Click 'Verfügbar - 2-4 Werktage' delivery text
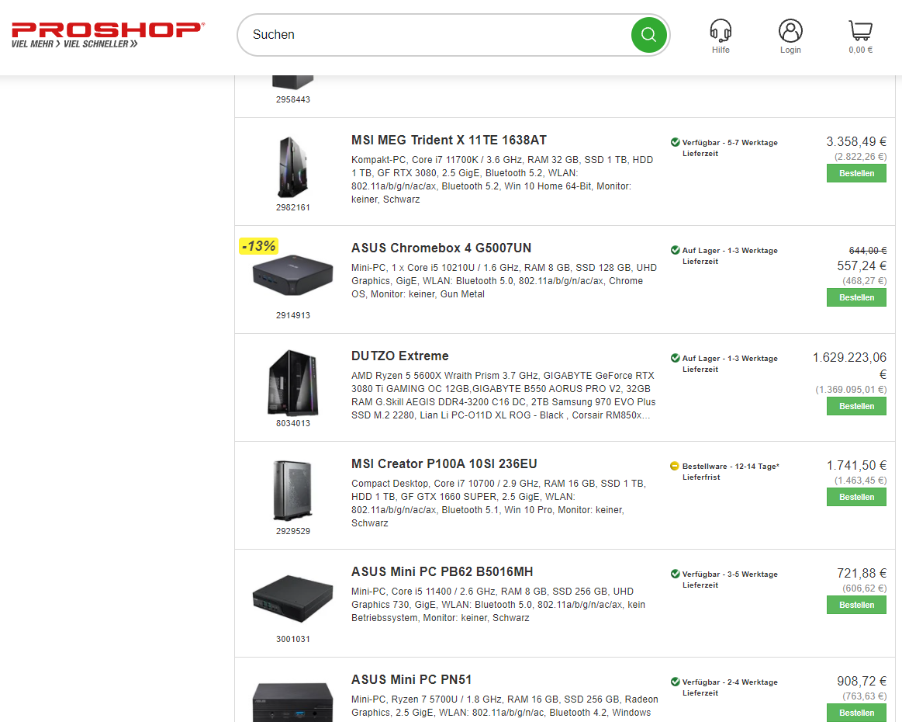This screenshot has height=722, width=902. click(x=729, y=682)
